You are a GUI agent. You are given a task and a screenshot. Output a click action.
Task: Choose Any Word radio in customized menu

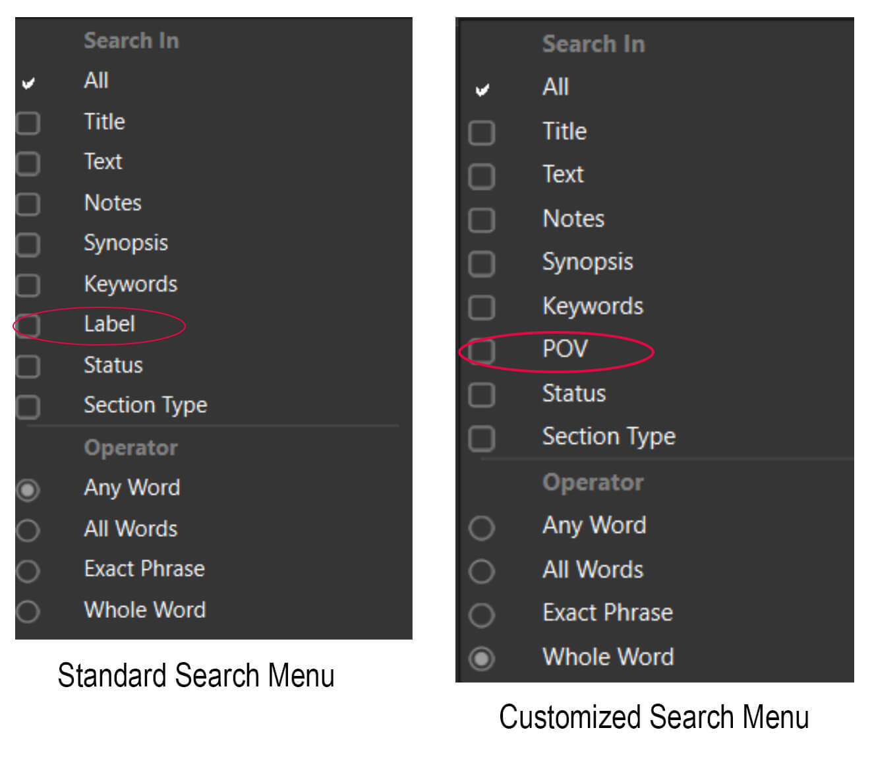[481, 527]
